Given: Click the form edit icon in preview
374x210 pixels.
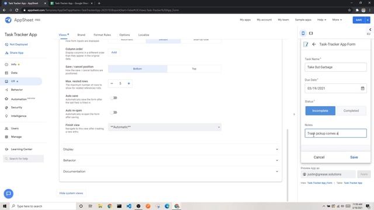Looking at the screenshot, I should click(x=306, y=44).
